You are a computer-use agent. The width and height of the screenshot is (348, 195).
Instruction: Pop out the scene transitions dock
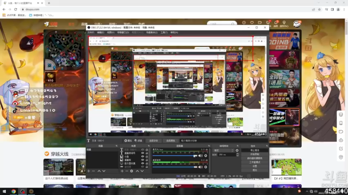[x=238, y=146]
